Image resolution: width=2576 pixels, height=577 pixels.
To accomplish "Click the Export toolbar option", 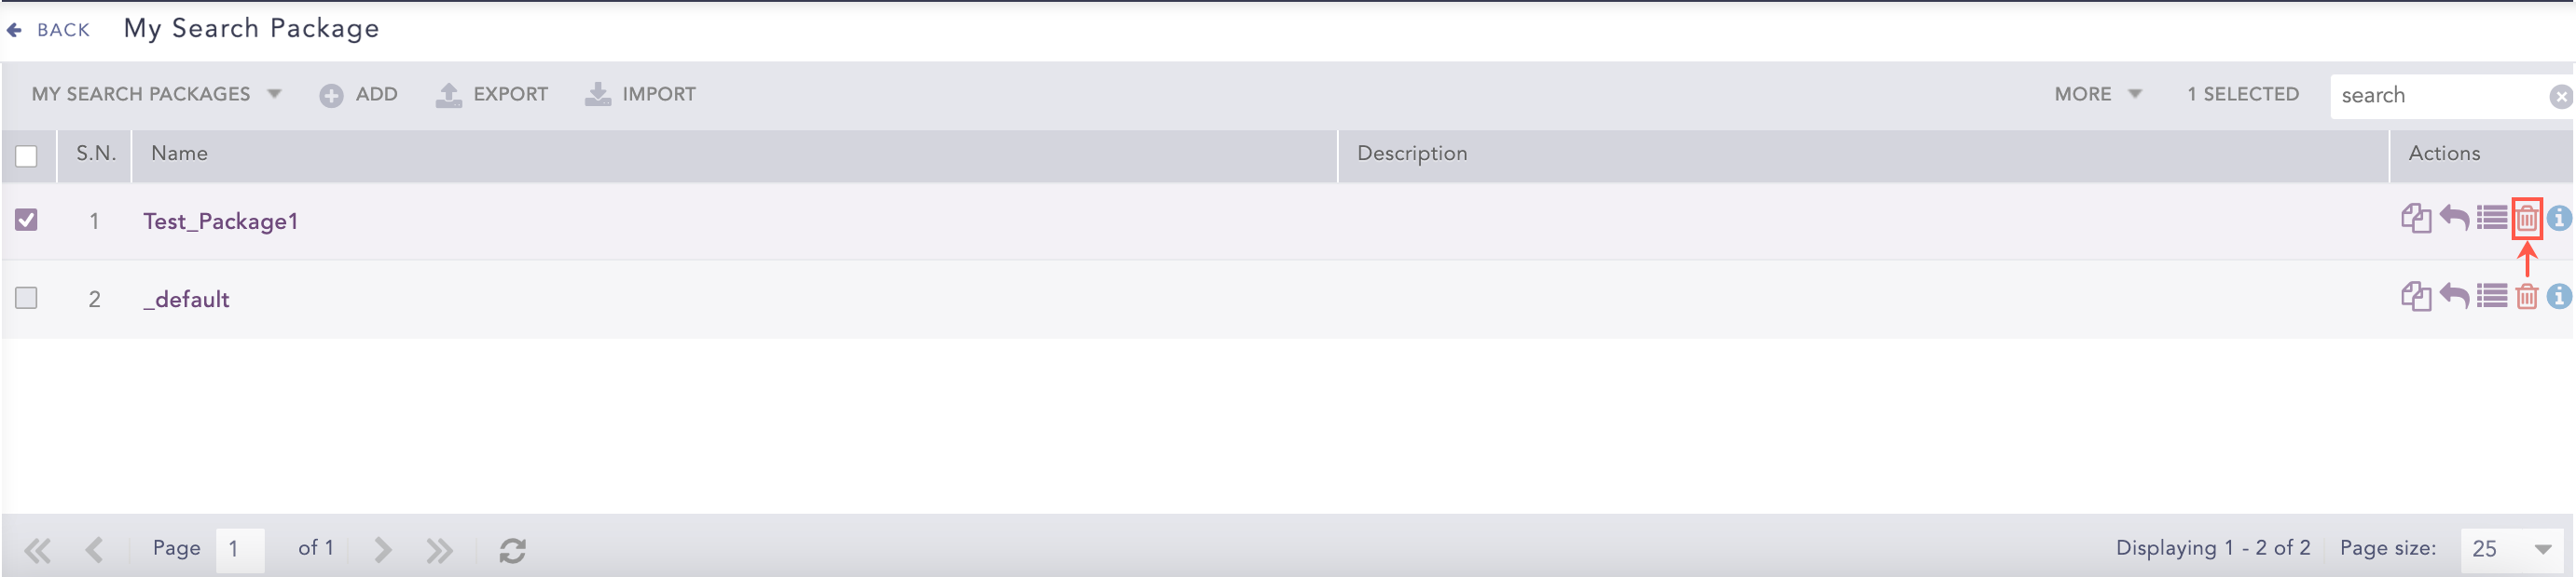I will pos(492,94).
